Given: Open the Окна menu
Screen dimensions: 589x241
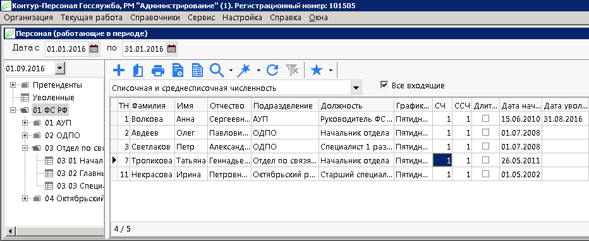Looking at the screenshot, I should [319, 18].
